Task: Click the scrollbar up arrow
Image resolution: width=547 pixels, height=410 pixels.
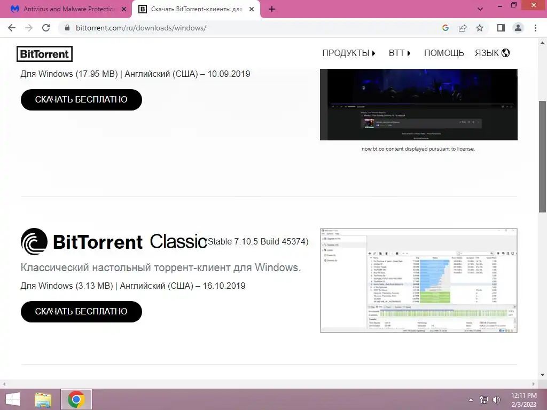Action: (x=543, y=43)
